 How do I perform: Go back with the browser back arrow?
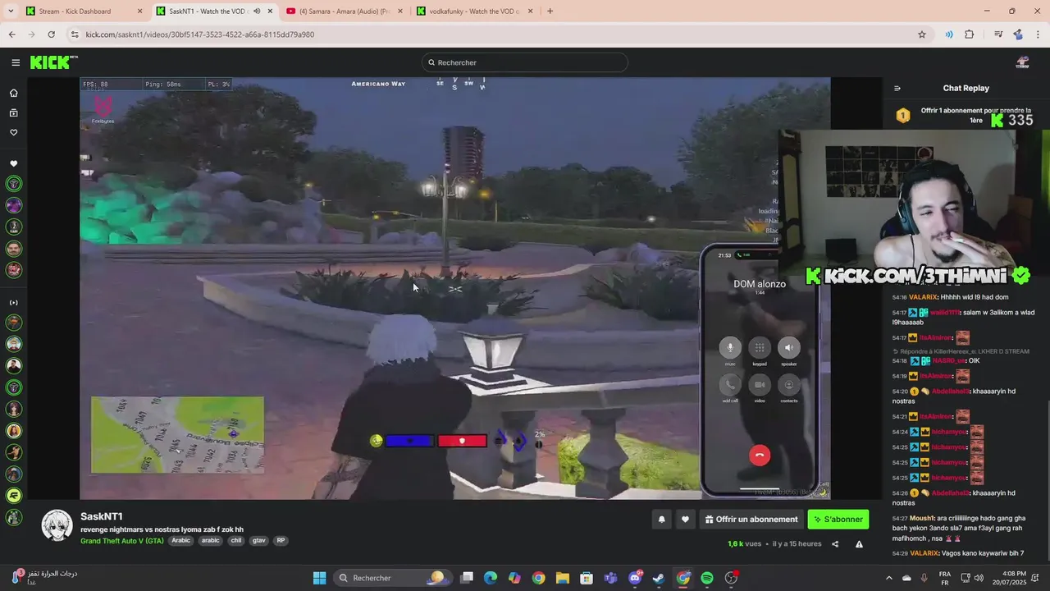click(11, 34)
